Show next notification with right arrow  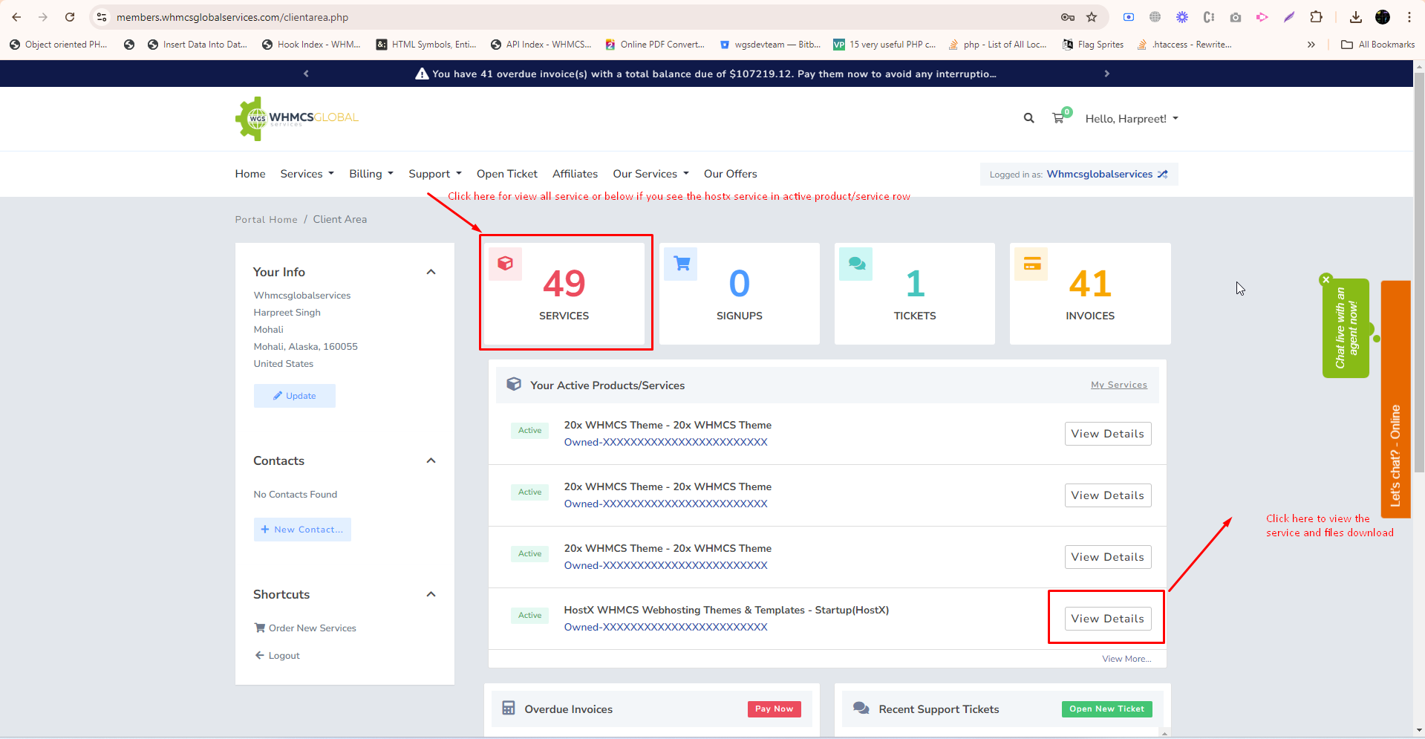click(x=1106, y=74)
